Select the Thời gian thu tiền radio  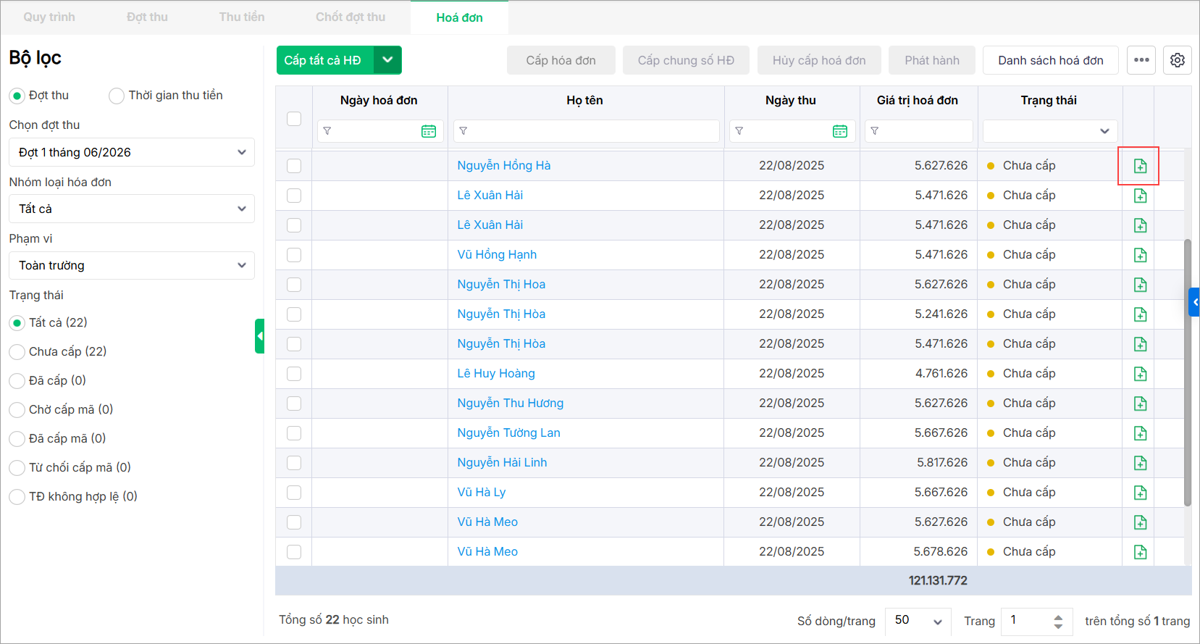(x=117, y=96)
